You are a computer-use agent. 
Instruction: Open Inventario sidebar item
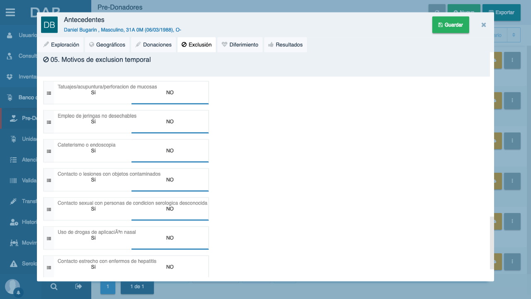(x=19, y=77)
